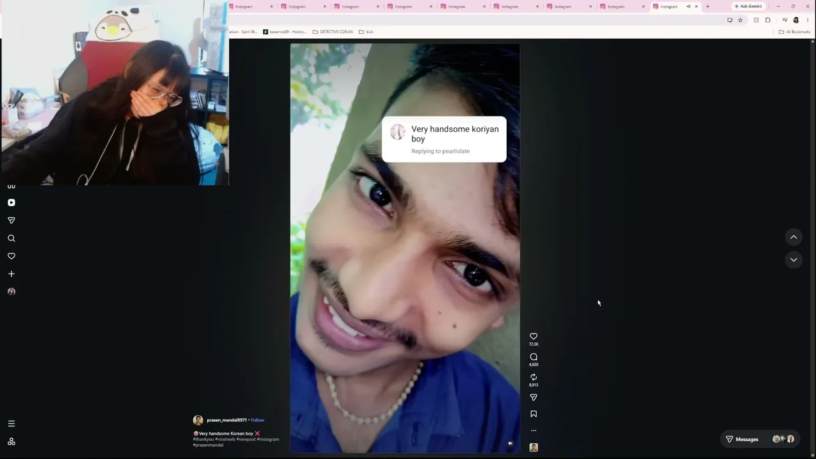Create a new post with the plus icon
816x459 pixels.
click(x=11, y=274)
